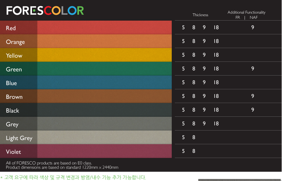This screenshot has height=181, width=282.
Task: Click the 'Light Grey' color name label
Action: (x=19, y=138)
